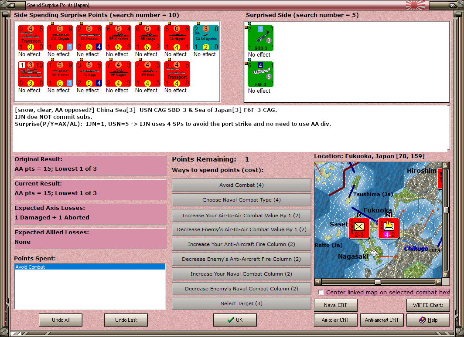The height and width of the screenshot is (337, 464).
Task: Increase your anti-aircraft fire column
Action: click(x=242, y=244)
